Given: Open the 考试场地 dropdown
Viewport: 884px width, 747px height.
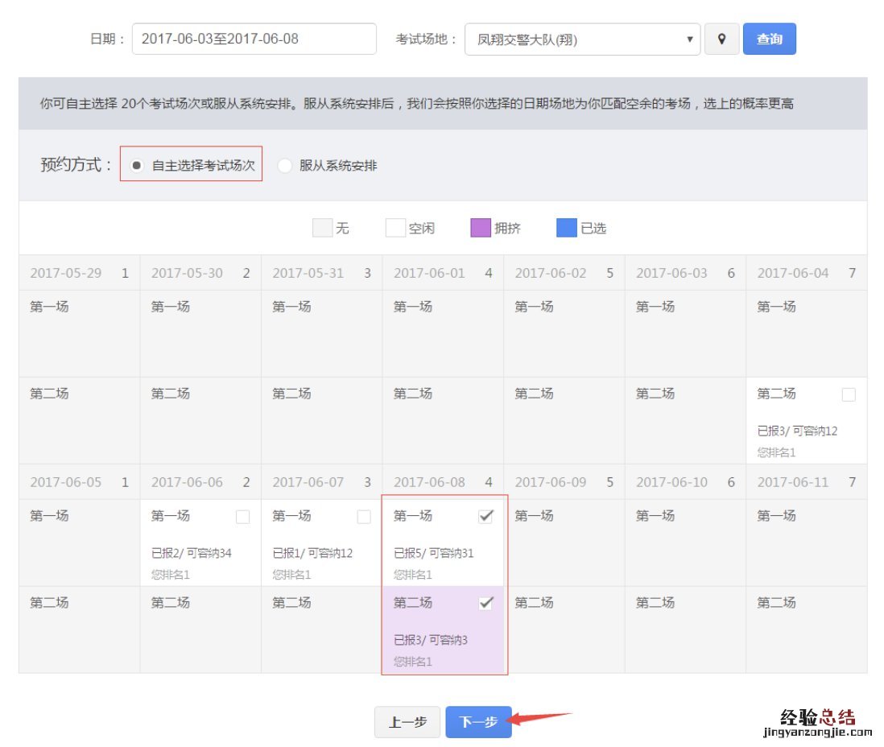Looking at the screenshot, I should pyautogui.click(x=582, y=39).
